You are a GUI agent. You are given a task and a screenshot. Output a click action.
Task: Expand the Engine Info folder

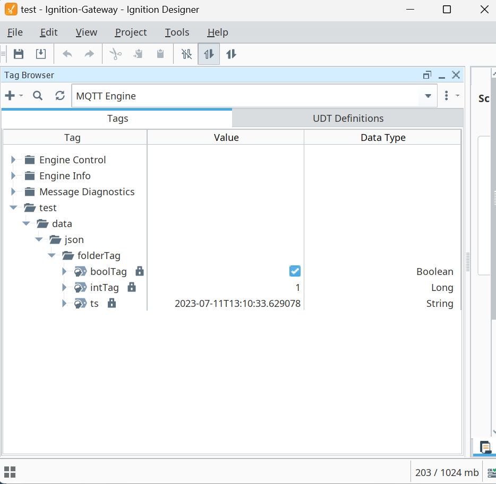pyautogui.click(x=13, y=176)
